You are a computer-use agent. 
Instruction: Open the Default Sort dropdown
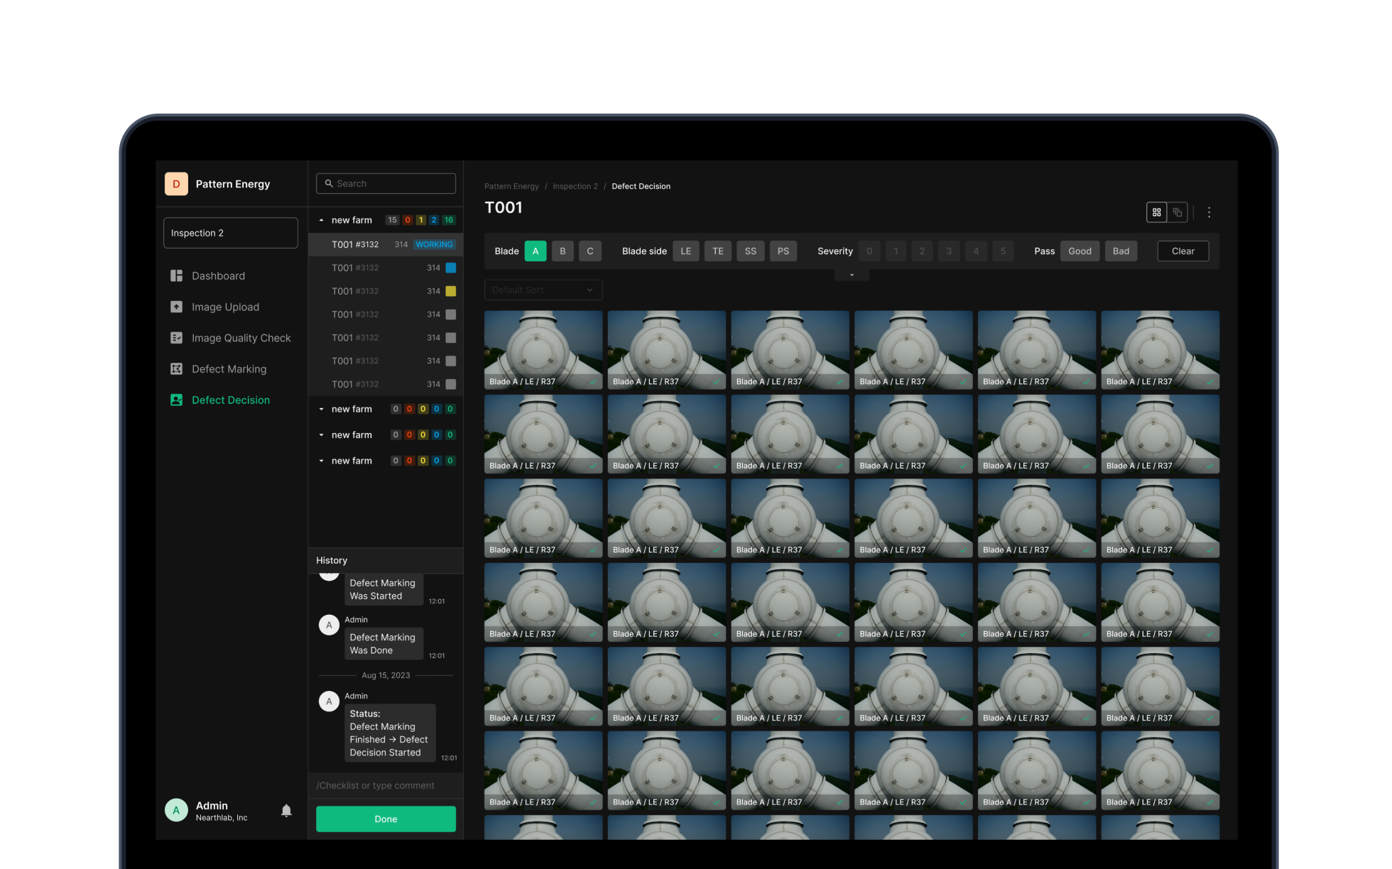[543, 290]
